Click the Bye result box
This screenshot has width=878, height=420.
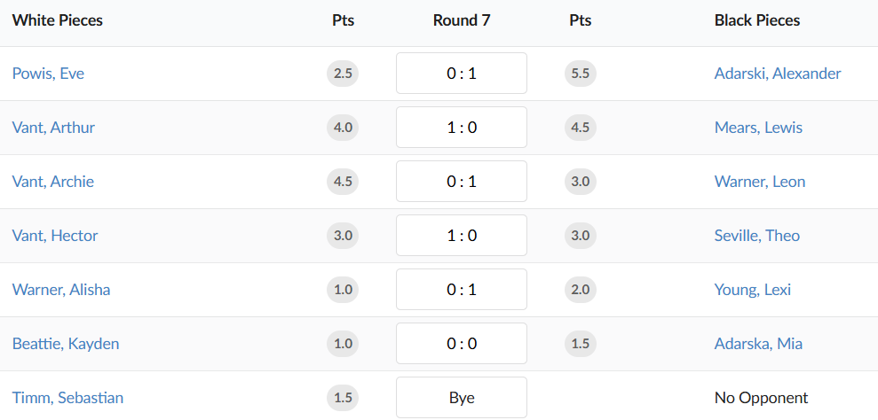(x=461, y=398)
